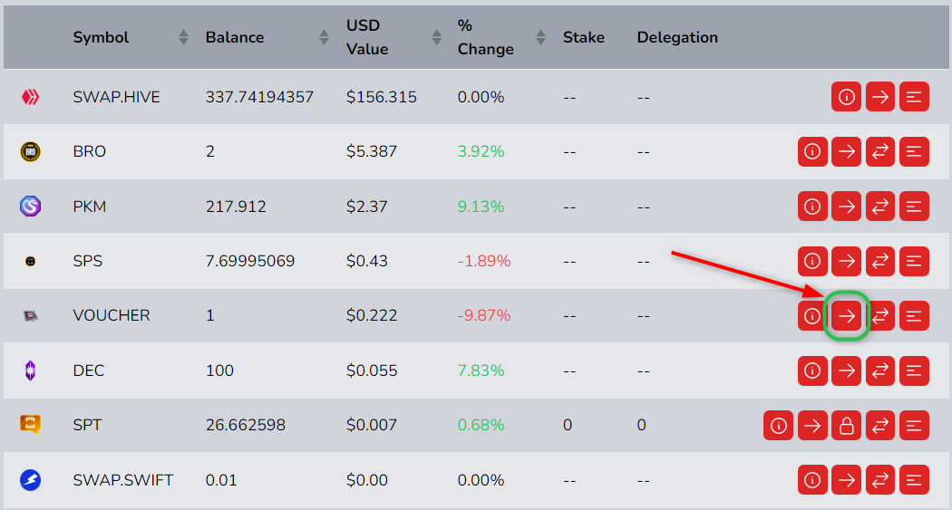The image size is (952, 510).
Task: Click USD value $0.222
Action: click(x=372, y=316)
